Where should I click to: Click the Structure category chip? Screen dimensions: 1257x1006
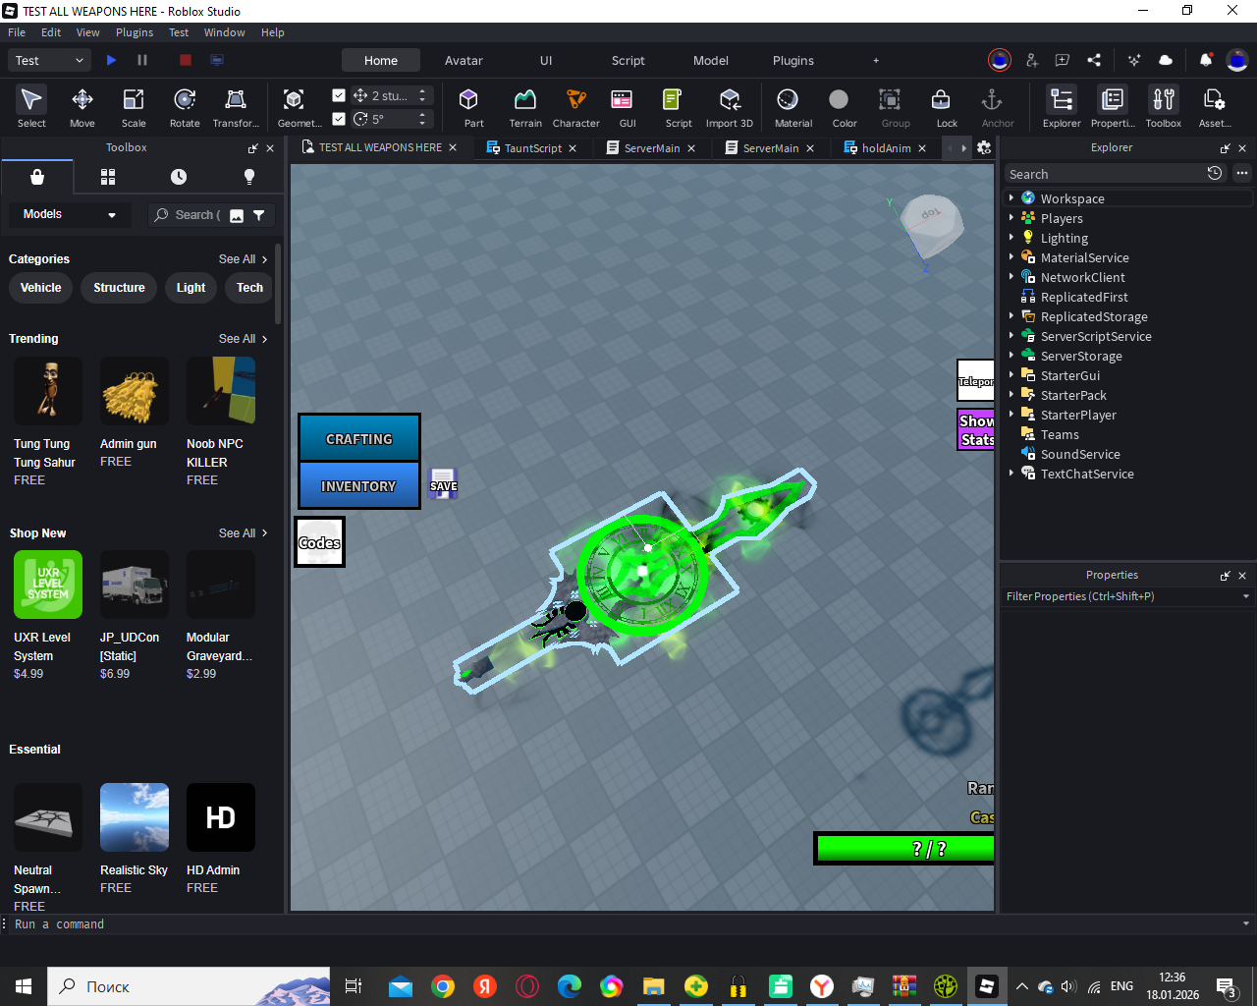tap(119, 288)
